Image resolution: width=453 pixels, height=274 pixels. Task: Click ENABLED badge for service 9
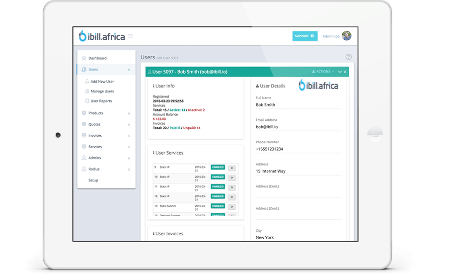[x=218, y=167]
